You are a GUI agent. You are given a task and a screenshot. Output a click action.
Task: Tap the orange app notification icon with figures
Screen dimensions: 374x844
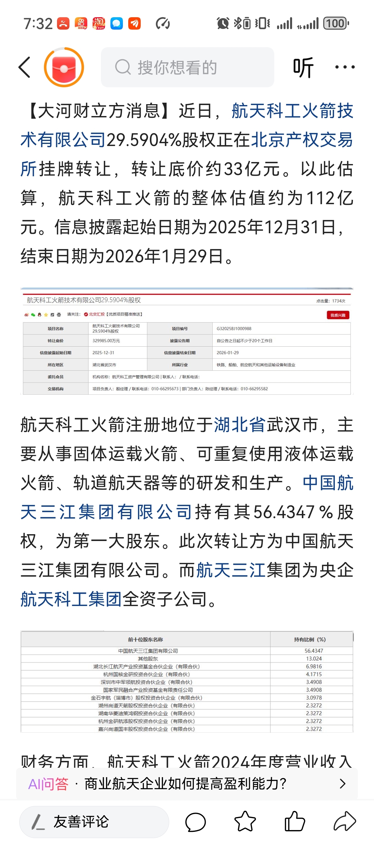pos(81,23)
